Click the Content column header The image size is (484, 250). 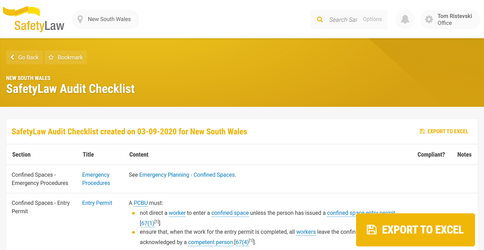coord(139,155)
